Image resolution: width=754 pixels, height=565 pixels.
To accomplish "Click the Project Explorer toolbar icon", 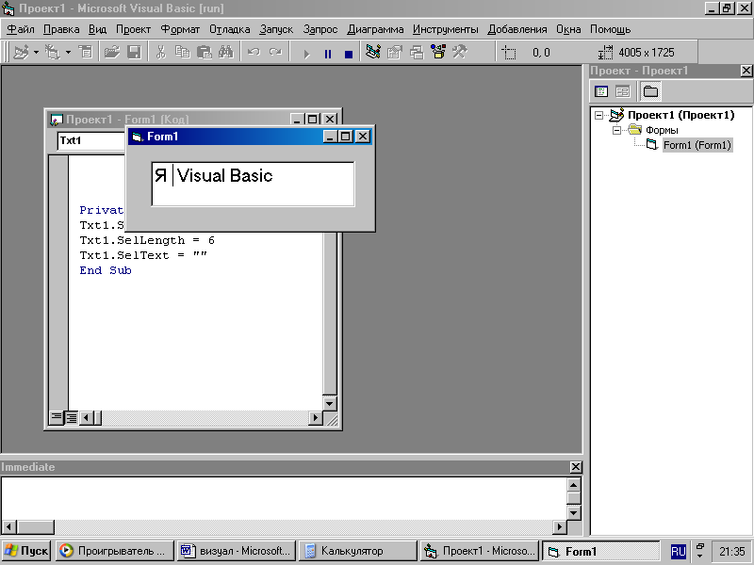I will (x=372, y=52).
